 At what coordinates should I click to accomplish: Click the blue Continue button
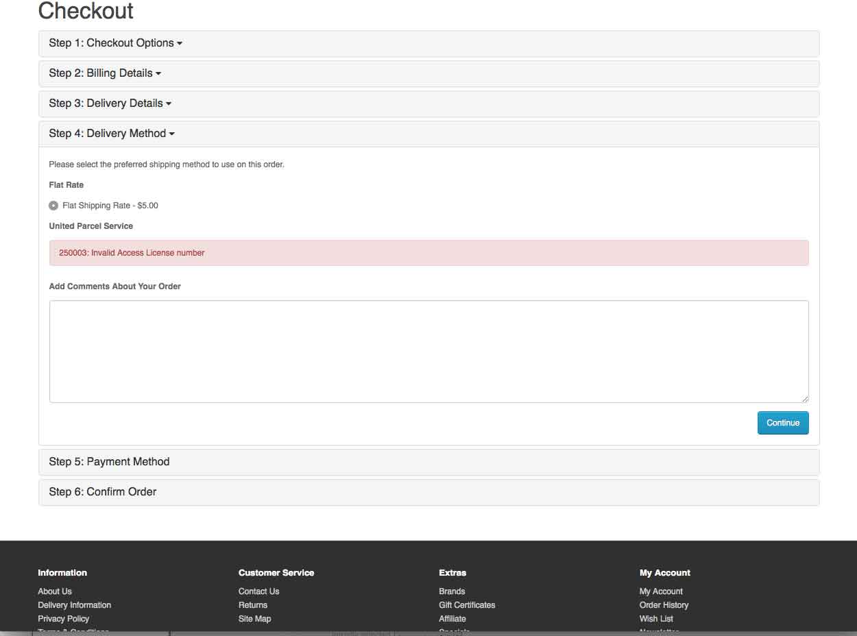pos(783,423)
